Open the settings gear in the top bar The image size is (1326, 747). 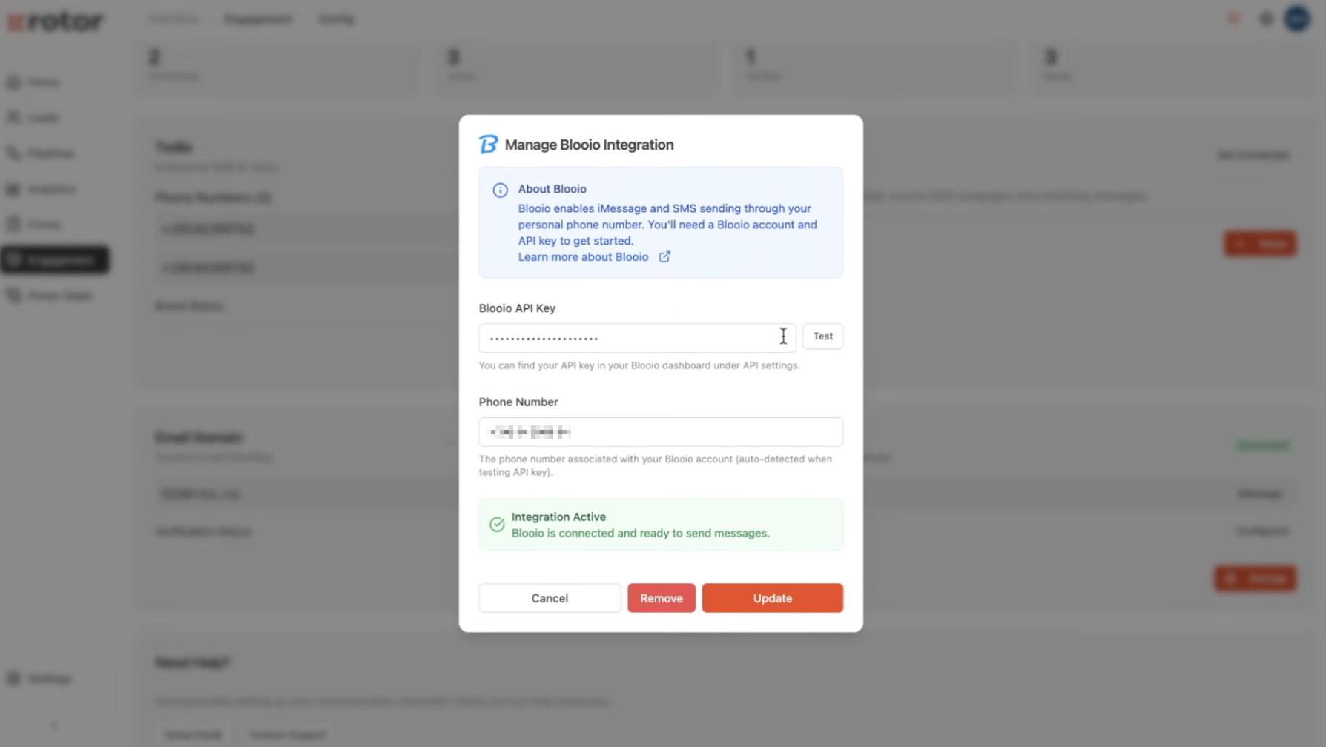(1264, 19)
